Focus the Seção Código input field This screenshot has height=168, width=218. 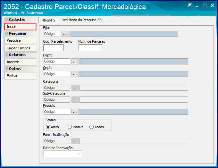point(57,74)
